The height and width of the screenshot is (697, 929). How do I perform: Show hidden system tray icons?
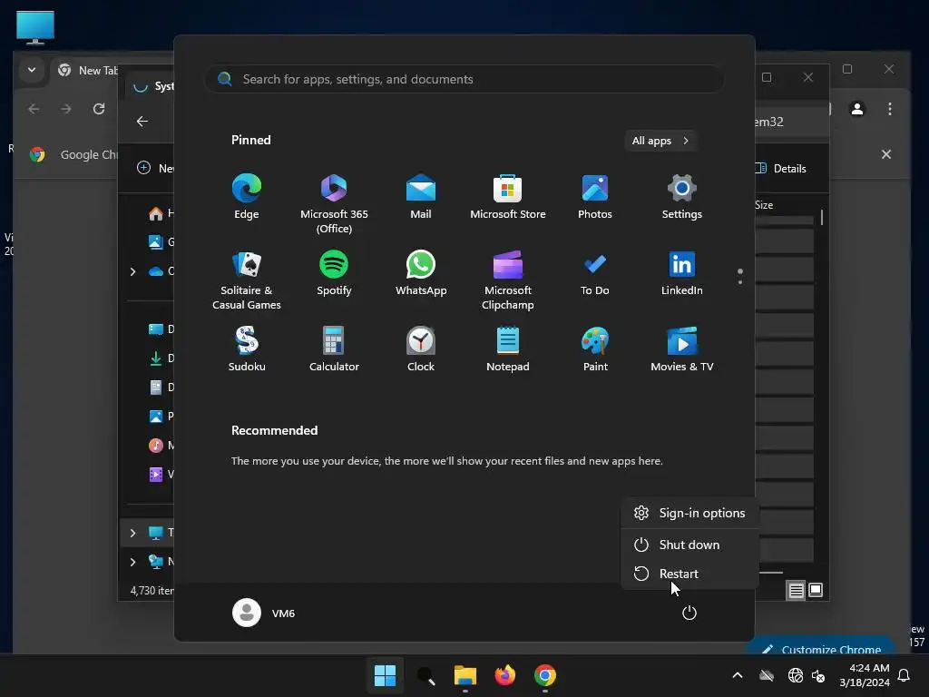coord(738,675)
